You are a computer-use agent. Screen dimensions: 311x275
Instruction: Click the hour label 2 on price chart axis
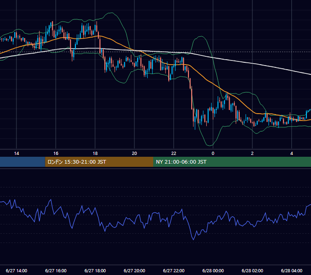pos(252,154)
